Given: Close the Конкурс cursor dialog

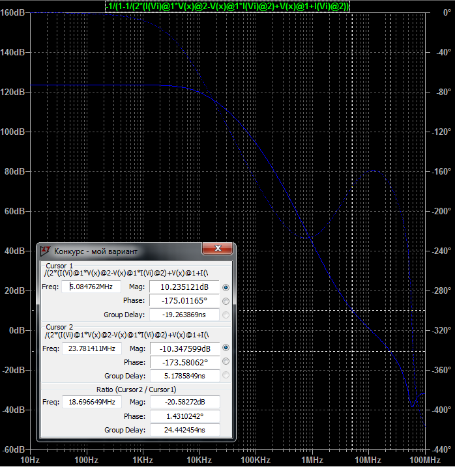Looking at the screenshot, I should (x=217, y=248).
